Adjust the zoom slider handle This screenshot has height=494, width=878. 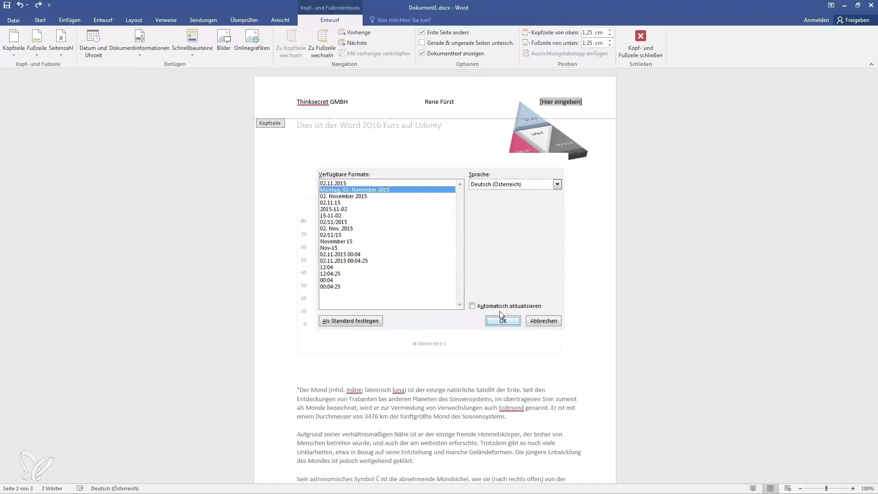click(826, 489)
